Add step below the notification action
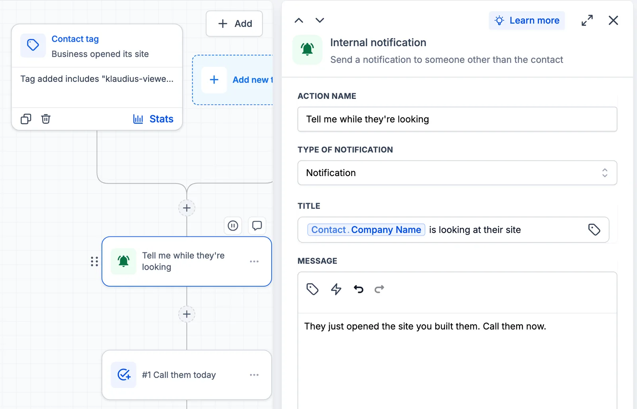Screen dimensions: 637x409 tap(187, 314)
